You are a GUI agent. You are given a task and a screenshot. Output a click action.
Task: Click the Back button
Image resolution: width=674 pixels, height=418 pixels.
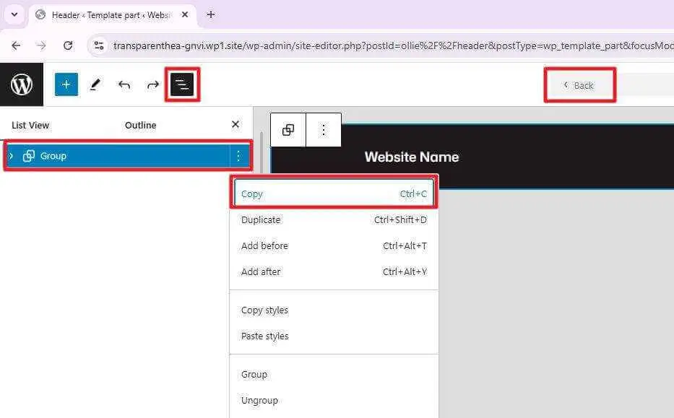(579, 85)
